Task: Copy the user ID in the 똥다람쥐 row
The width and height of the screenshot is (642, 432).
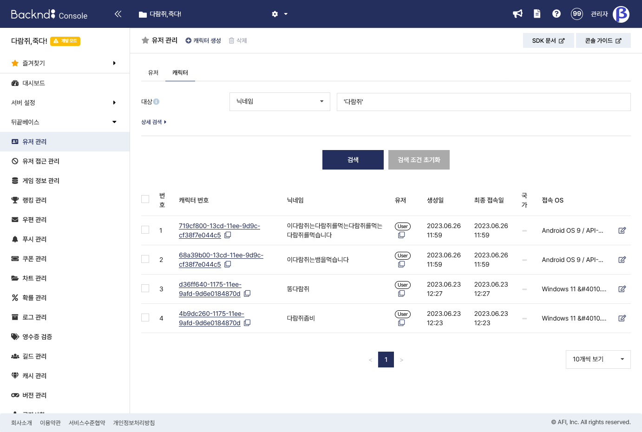Action: click(x=402, y=294)
